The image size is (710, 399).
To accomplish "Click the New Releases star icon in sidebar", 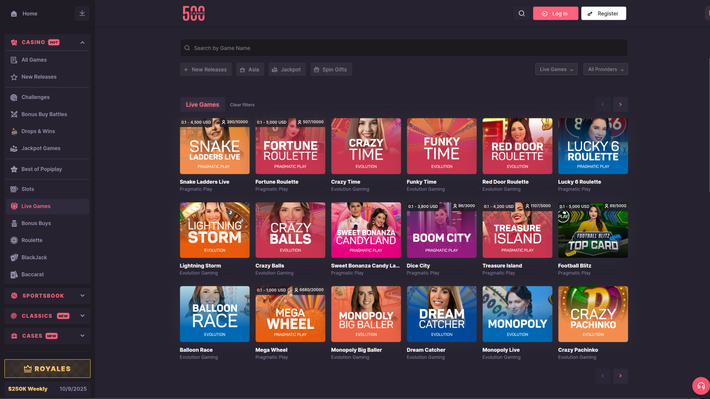I will pyautogui.click(x=14, y=77).
